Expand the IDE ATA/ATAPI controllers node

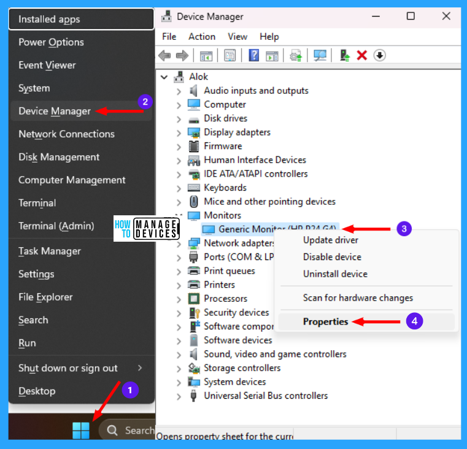click(179, 174)
